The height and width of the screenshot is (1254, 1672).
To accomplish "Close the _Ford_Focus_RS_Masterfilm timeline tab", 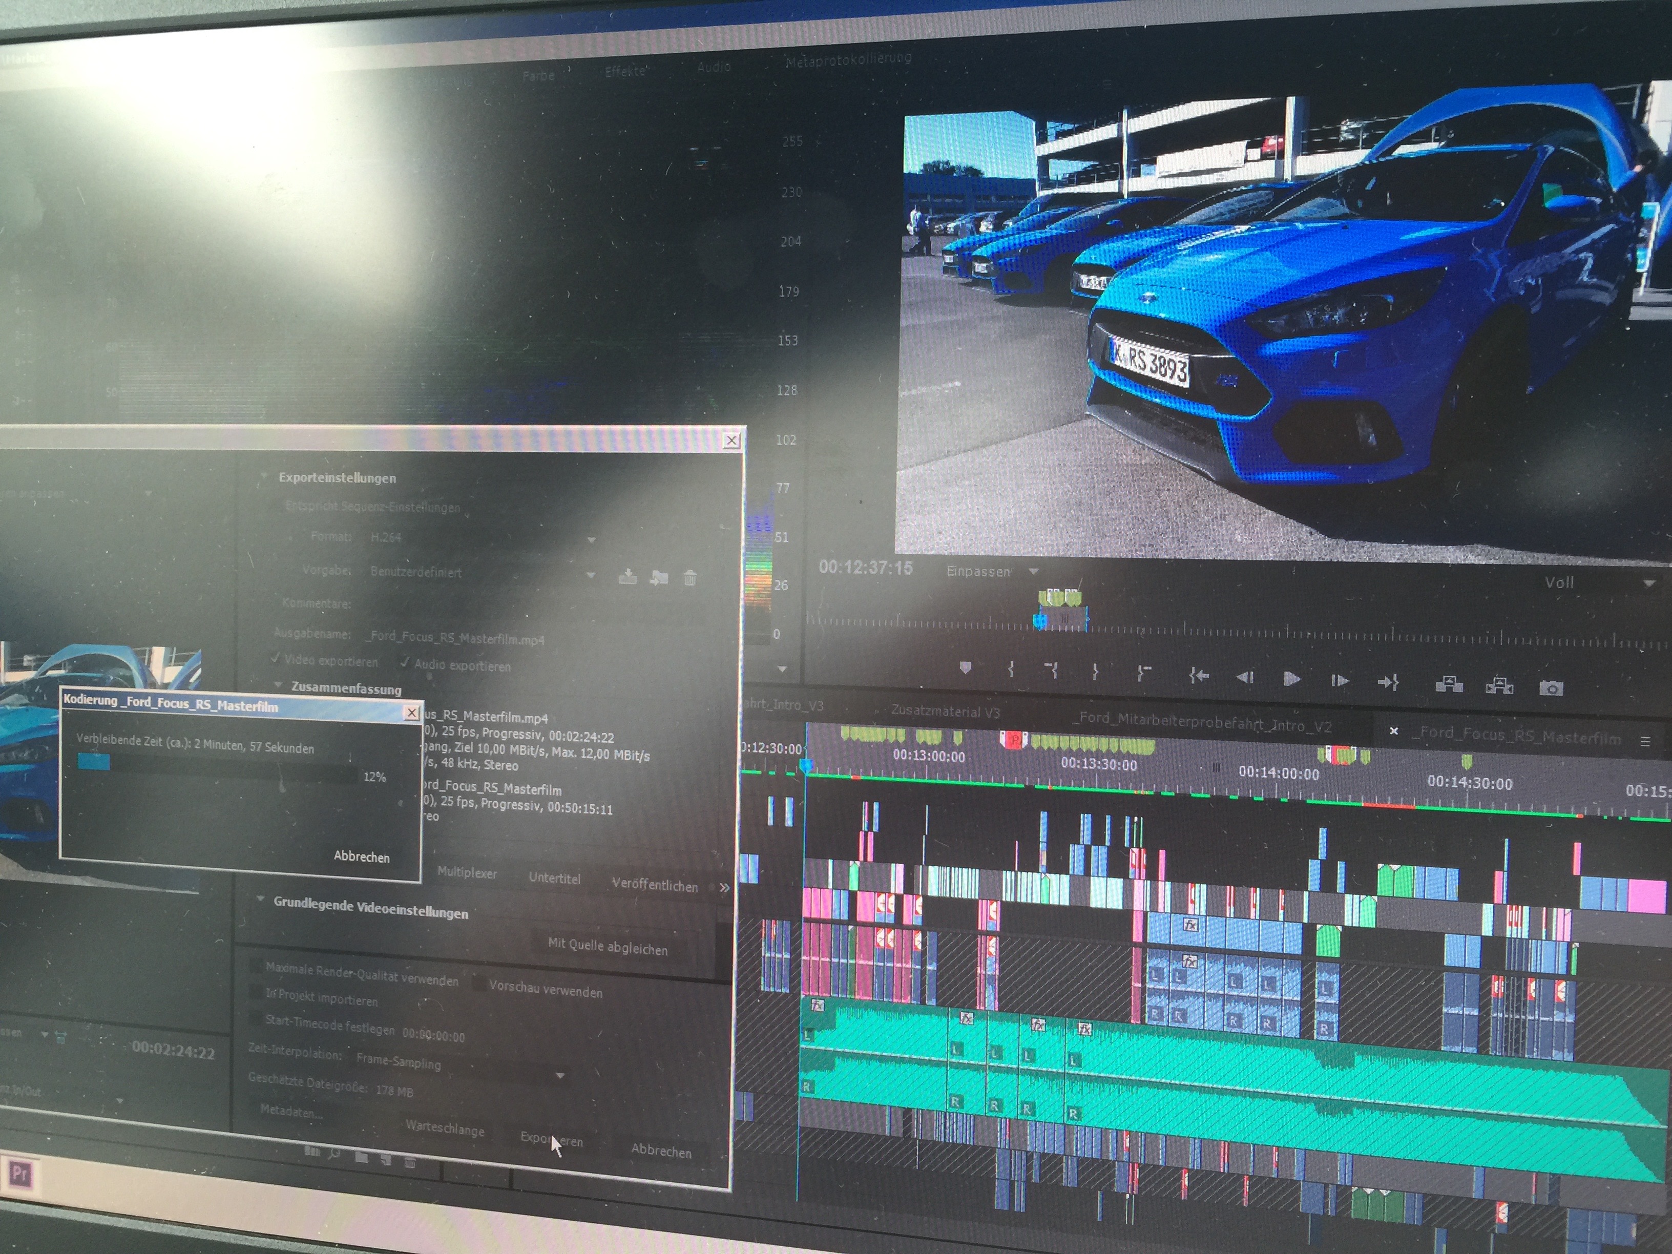I will [1394, 730].
